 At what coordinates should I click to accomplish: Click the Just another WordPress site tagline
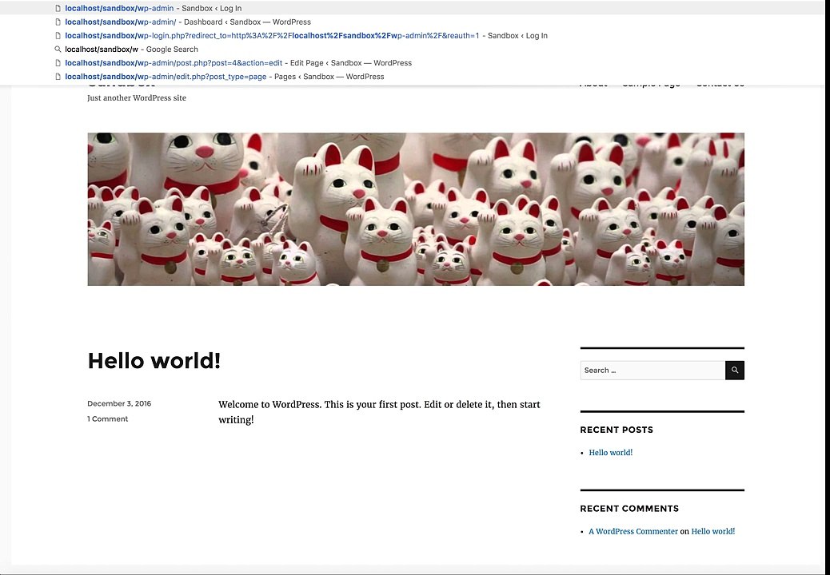pyautogui.click(x=137, y=97)
